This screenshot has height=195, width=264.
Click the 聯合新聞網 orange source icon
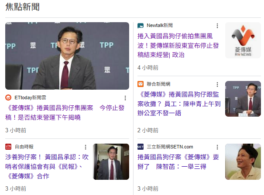tap(141, 84)
